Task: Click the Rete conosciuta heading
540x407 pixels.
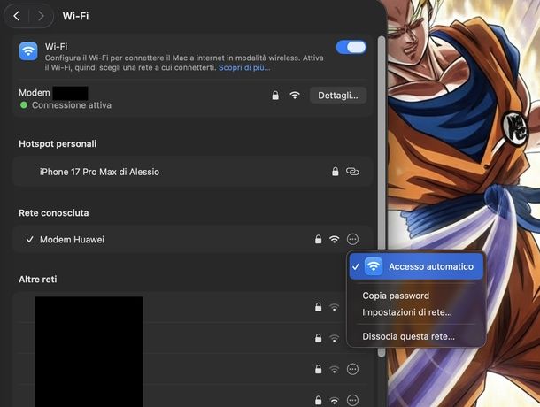Action: (54, 213)
